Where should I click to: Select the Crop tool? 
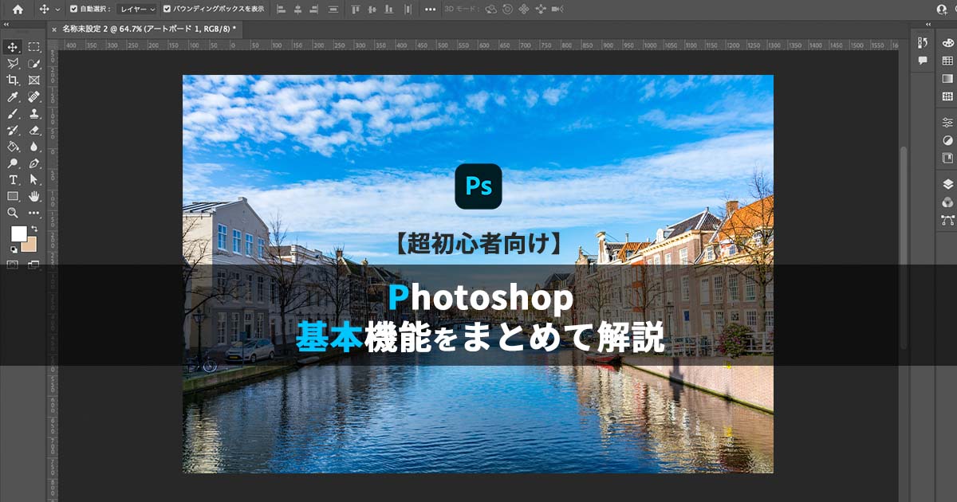pyautogui.click(x=13, y=80)
